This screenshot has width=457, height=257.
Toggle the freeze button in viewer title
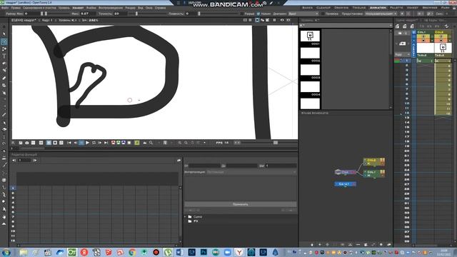274,20
